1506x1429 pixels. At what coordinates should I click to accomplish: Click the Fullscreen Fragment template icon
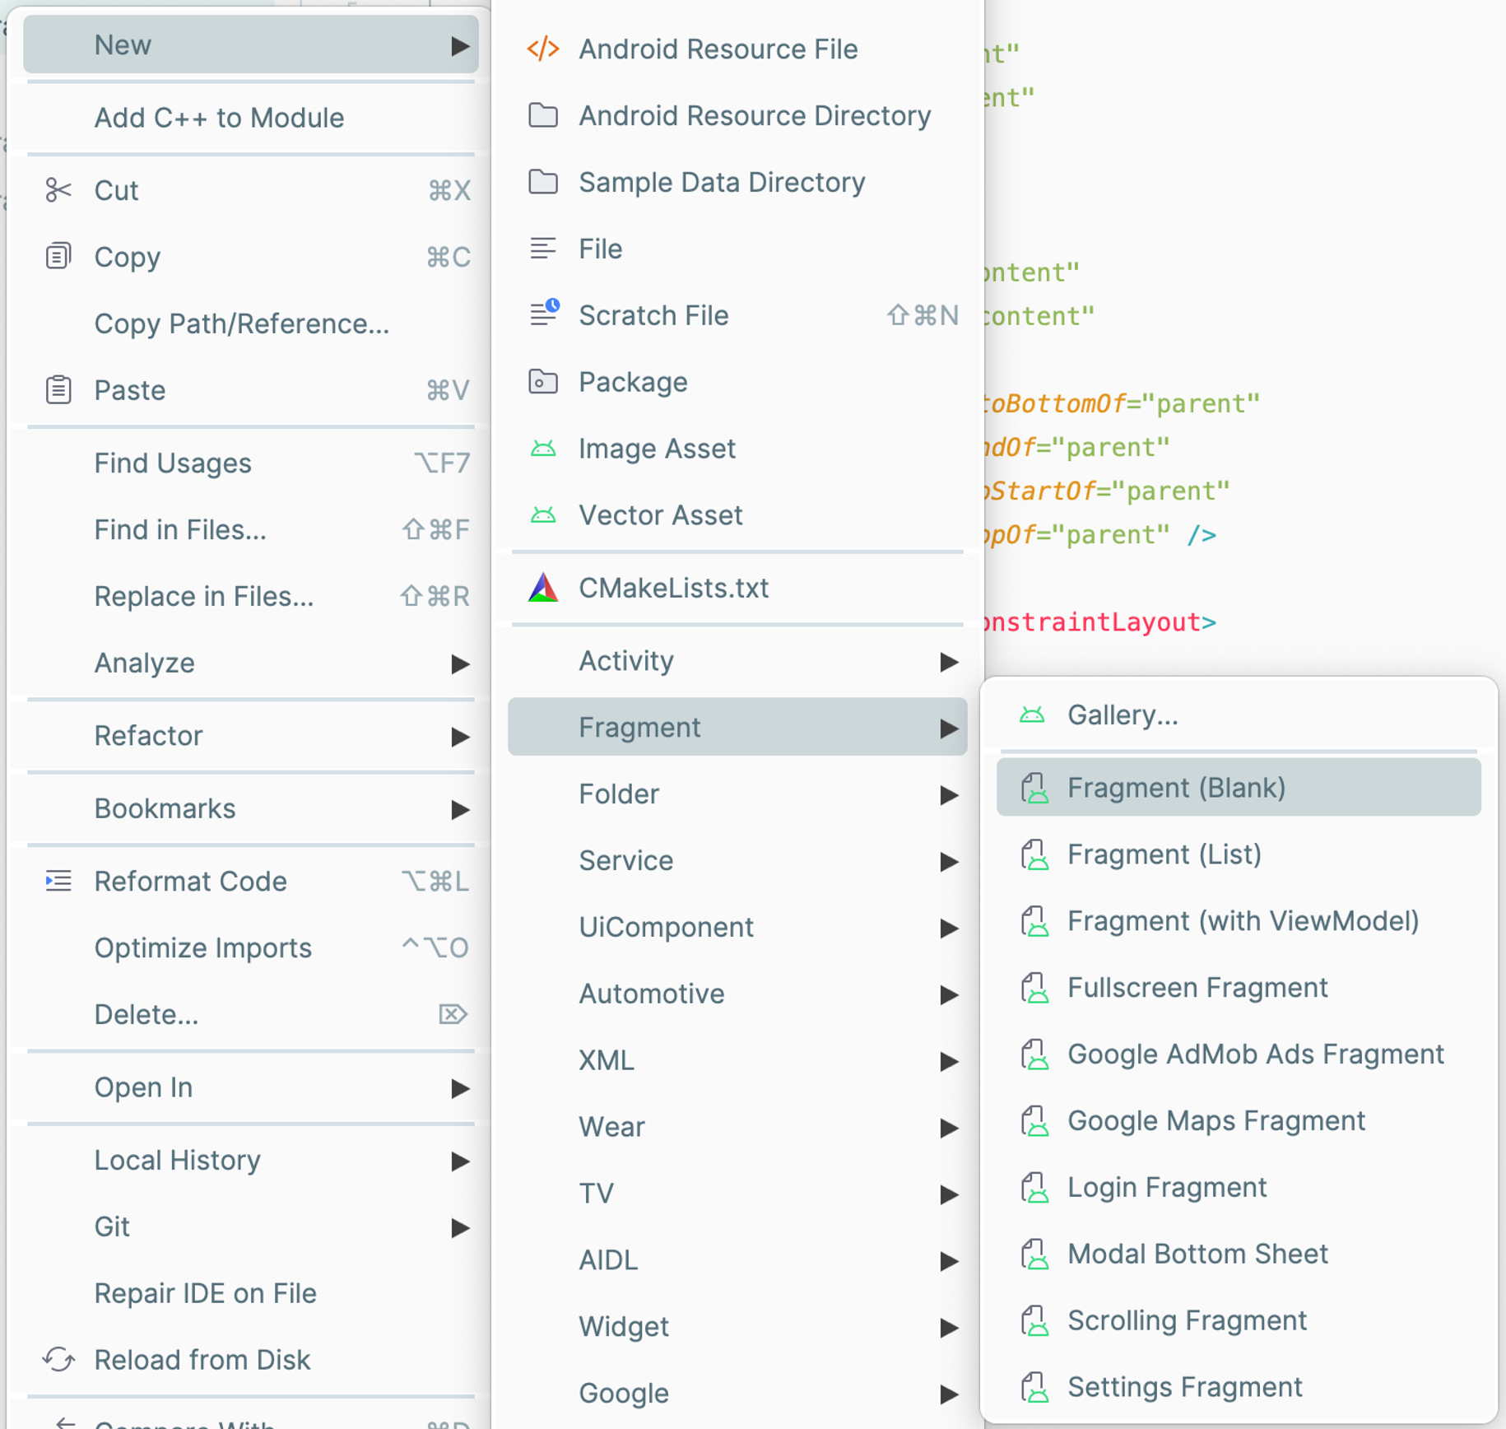click(x=1034, y=988)
